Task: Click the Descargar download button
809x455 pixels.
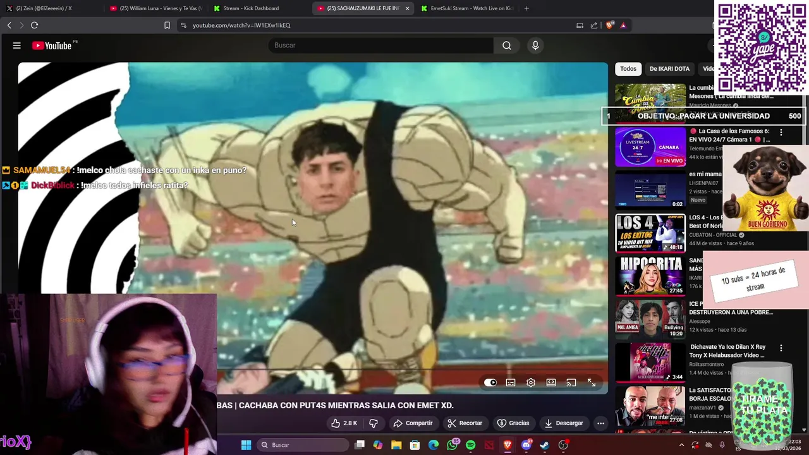Action: pyautogui.click(x=564, y=423)
